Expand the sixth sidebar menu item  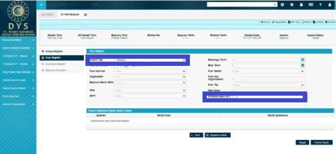[18, 80]
